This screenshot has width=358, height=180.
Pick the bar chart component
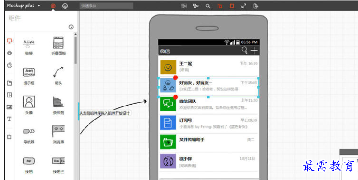pyautogui.click(x=58, y=105)
